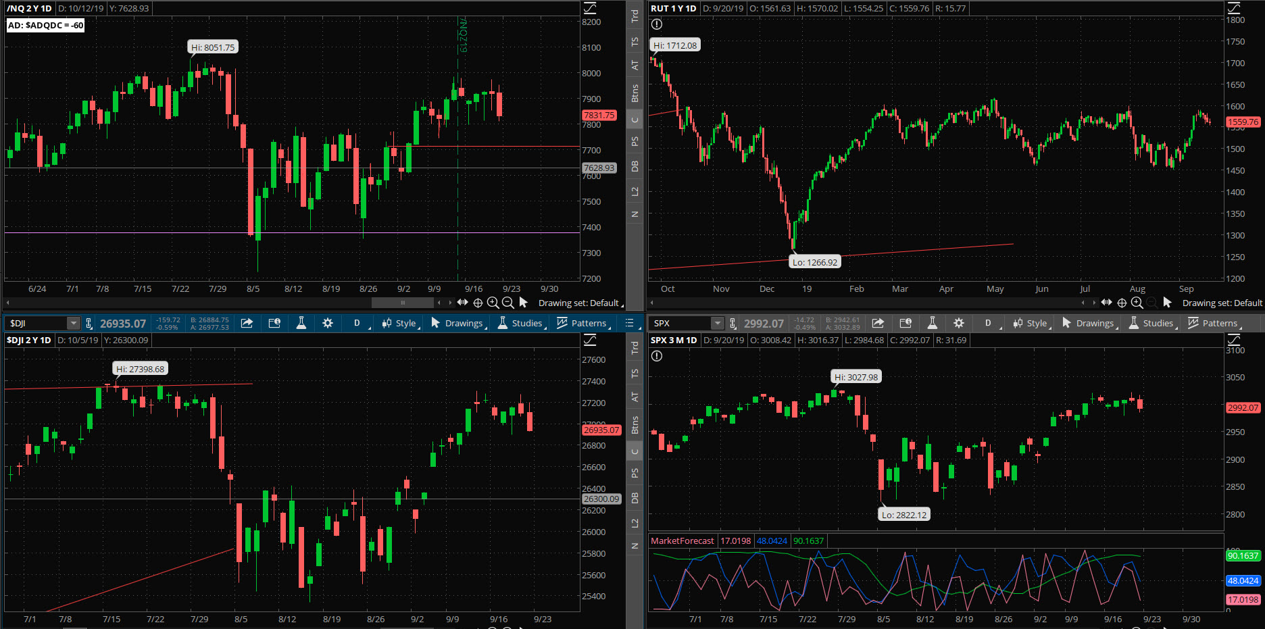Open Drawing set: Default under RUT chart
Image resolution: width=1265 pixels, height=629 pixels.
(x=1222, y=303)
